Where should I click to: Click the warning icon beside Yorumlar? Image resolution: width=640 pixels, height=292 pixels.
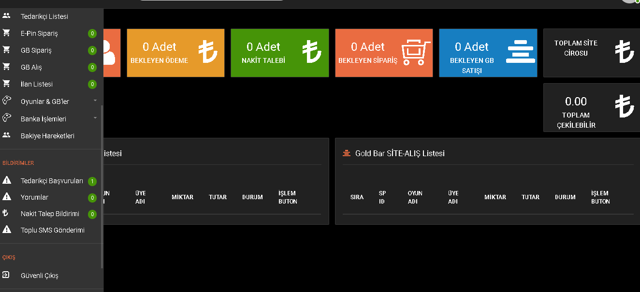click(7, 197)
